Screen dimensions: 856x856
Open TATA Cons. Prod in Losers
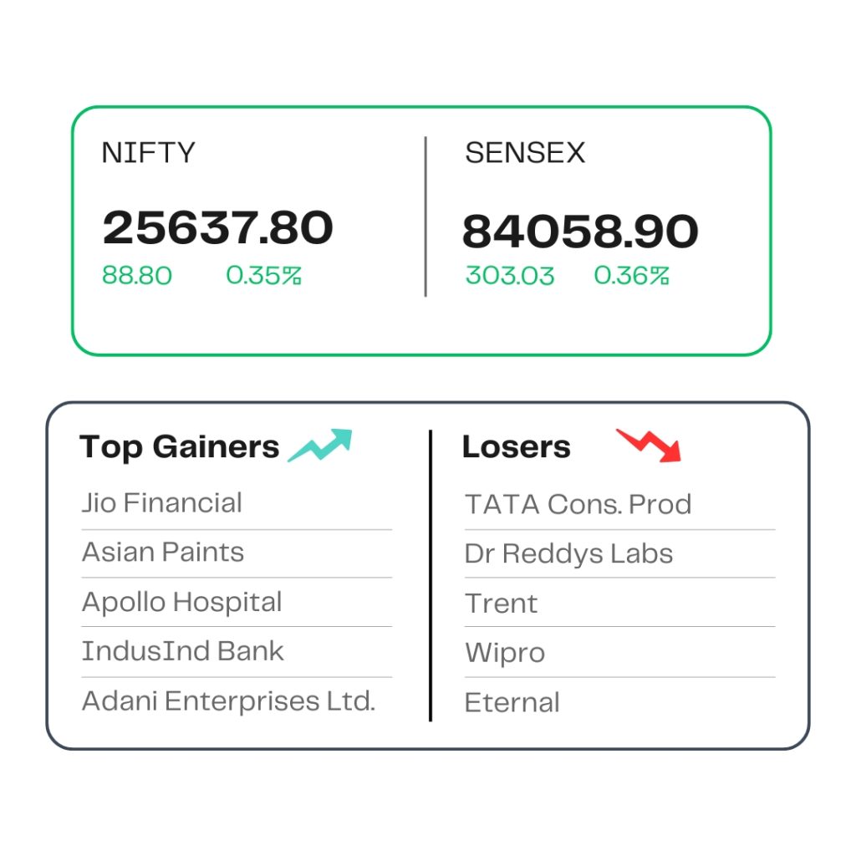click(578, 504)
